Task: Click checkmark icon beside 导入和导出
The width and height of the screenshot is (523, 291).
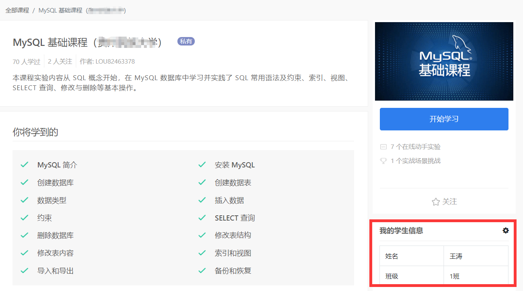Action: click(25, 270)
